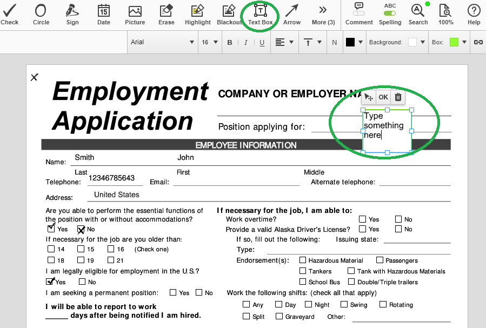Open the Search tool
Image resolution: width=486 pixels, height=328 pixels.
pos(418,15)
